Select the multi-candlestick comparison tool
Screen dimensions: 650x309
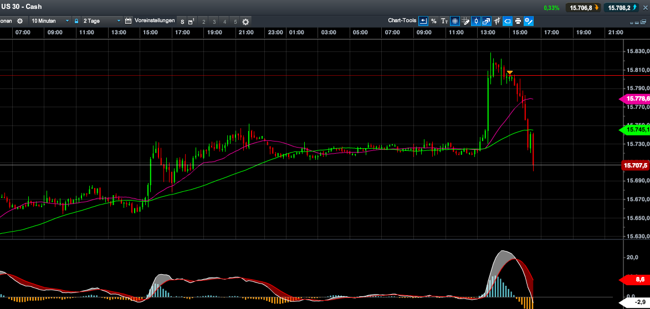point(497,21)
